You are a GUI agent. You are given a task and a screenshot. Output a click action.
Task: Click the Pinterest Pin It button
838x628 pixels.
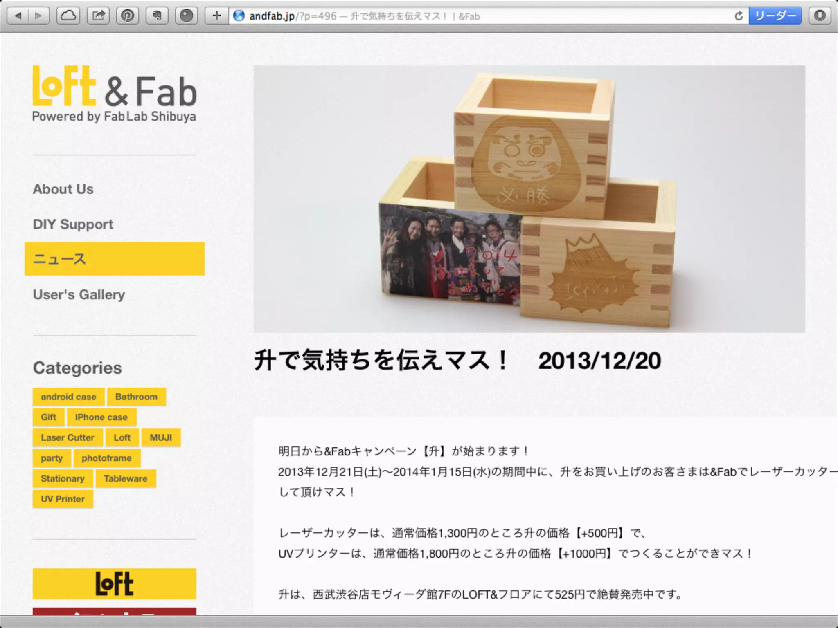(128, 16)
